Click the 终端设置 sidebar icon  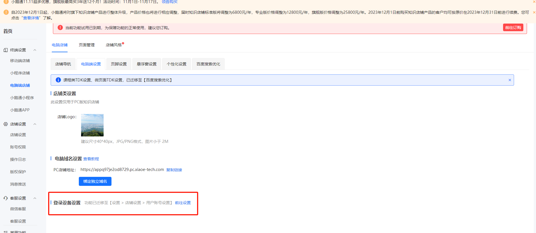(x=6, y=50)
